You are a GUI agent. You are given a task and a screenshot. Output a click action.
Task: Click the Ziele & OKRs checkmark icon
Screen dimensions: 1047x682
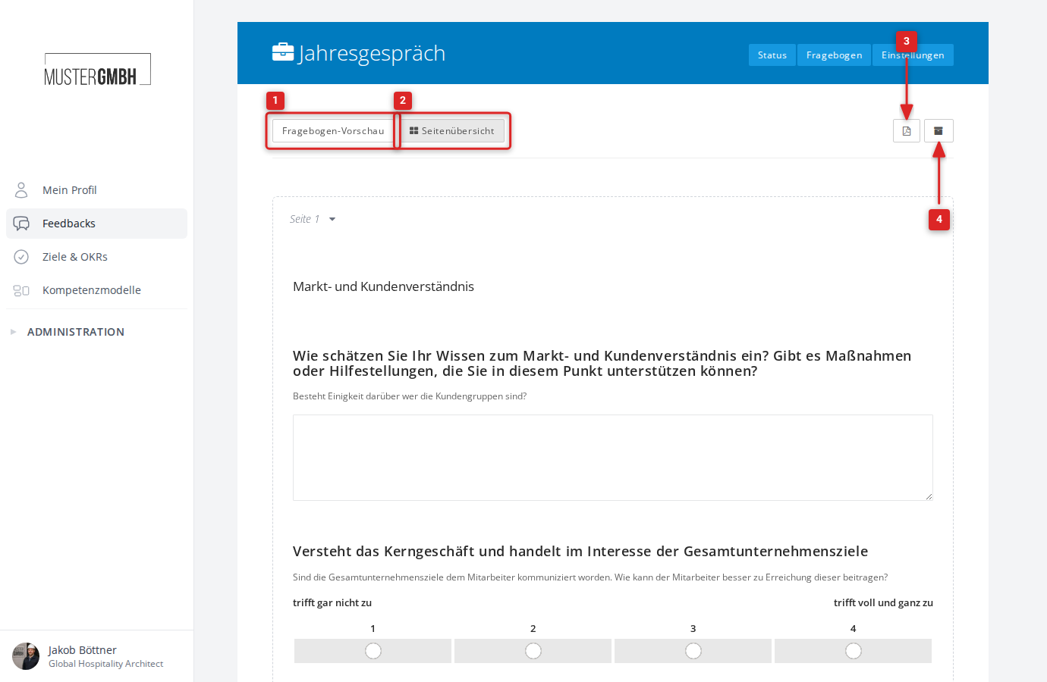coord(21,257)
